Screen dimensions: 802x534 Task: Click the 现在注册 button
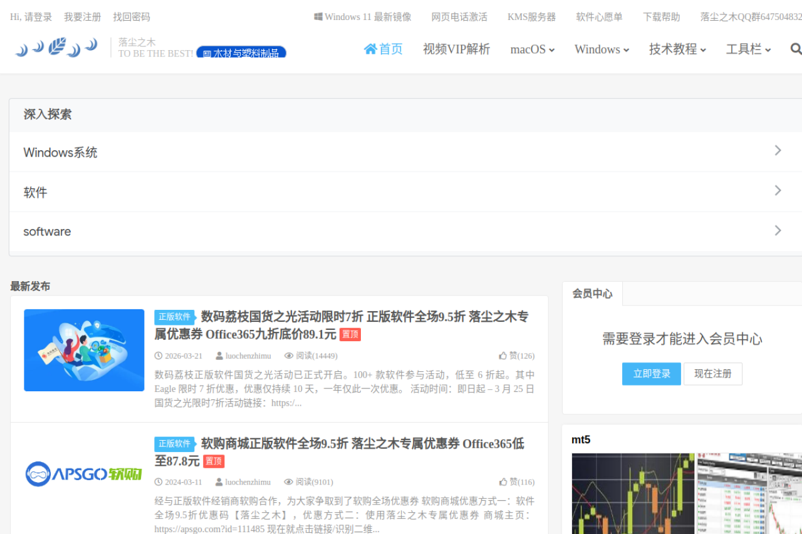click(713, 374)
